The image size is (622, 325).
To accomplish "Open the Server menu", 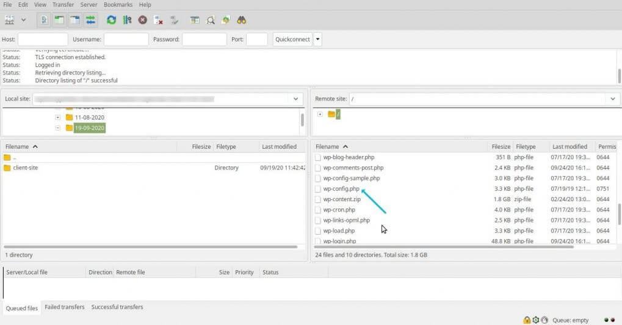I will (89, 5).
